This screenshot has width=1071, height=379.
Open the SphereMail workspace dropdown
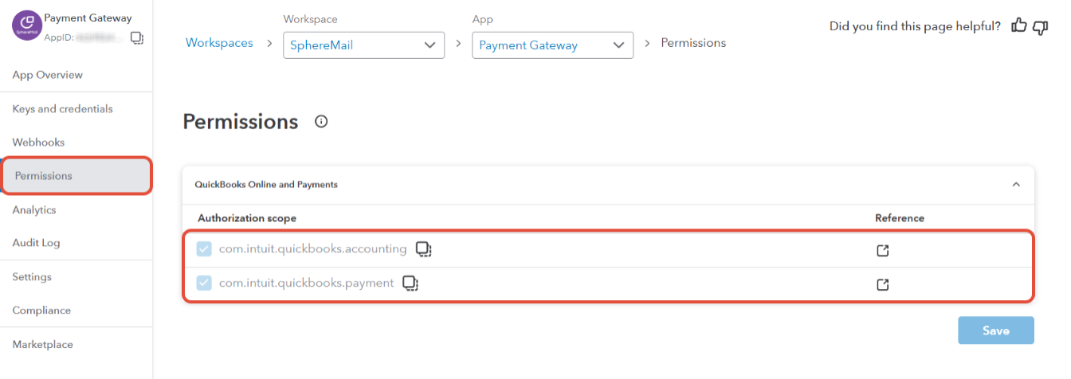[363, 45]
